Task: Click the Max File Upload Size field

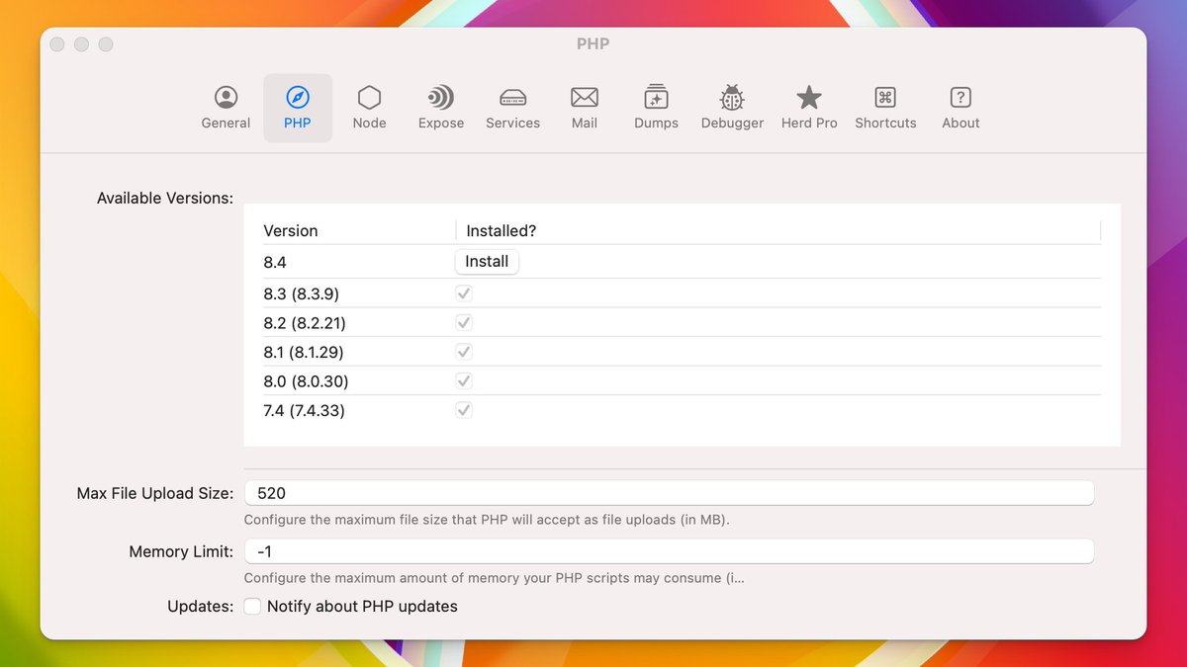Action: coord(669,493)
